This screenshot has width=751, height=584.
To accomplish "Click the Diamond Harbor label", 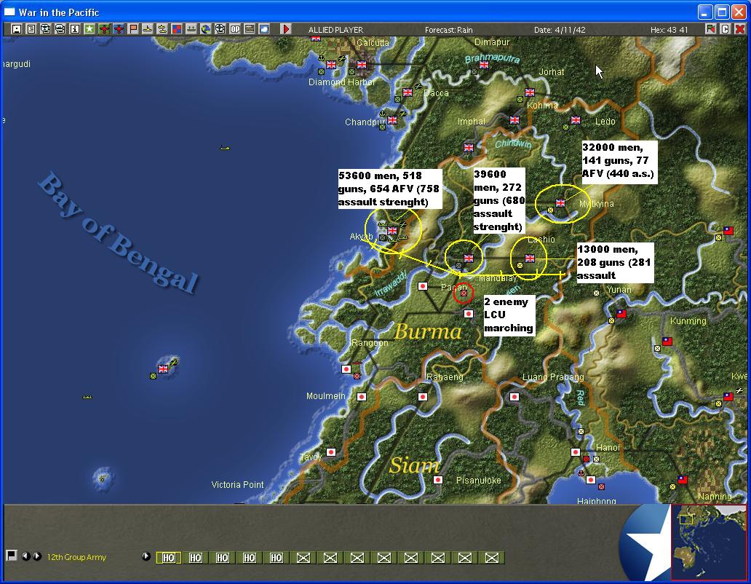I will pyautogui.click(x=341, y=82).
